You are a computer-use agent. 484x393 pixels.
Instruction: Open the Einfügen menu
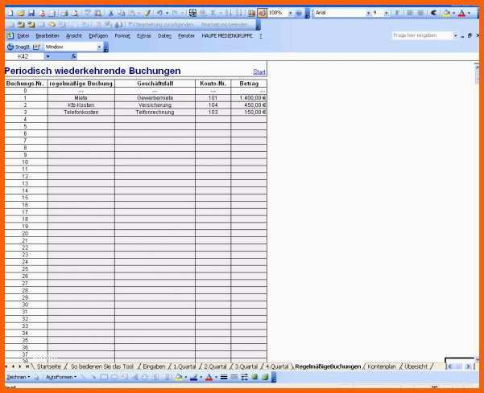click(98, 35)
